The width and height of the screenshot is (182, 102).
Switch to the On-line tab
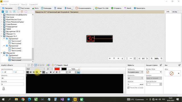(x=175, y=12)
